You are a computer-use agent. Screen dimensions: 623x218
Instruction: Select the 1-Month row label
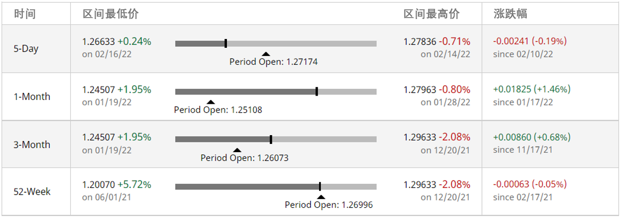pos(32,97)
